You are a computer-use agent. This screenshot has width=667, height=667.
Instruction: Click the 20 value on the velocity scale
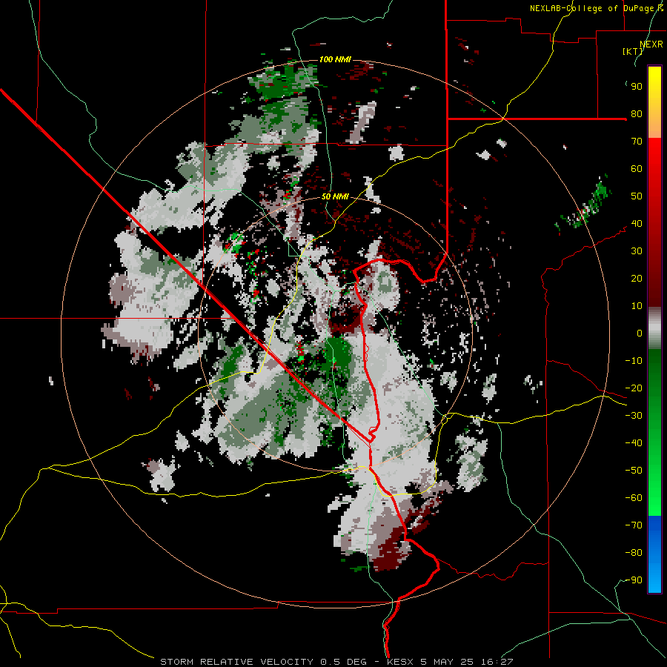point(637,279)
